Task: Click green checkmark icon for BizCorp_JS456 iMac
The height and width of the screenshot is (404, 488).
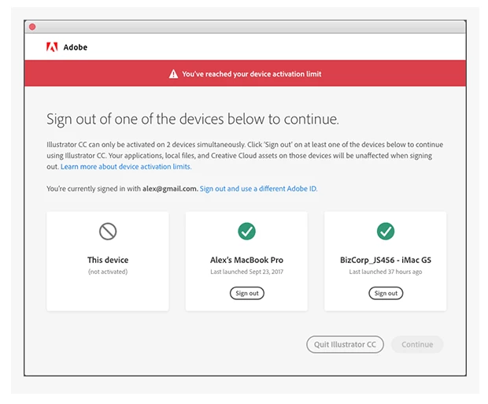Action: coord(386,231)
